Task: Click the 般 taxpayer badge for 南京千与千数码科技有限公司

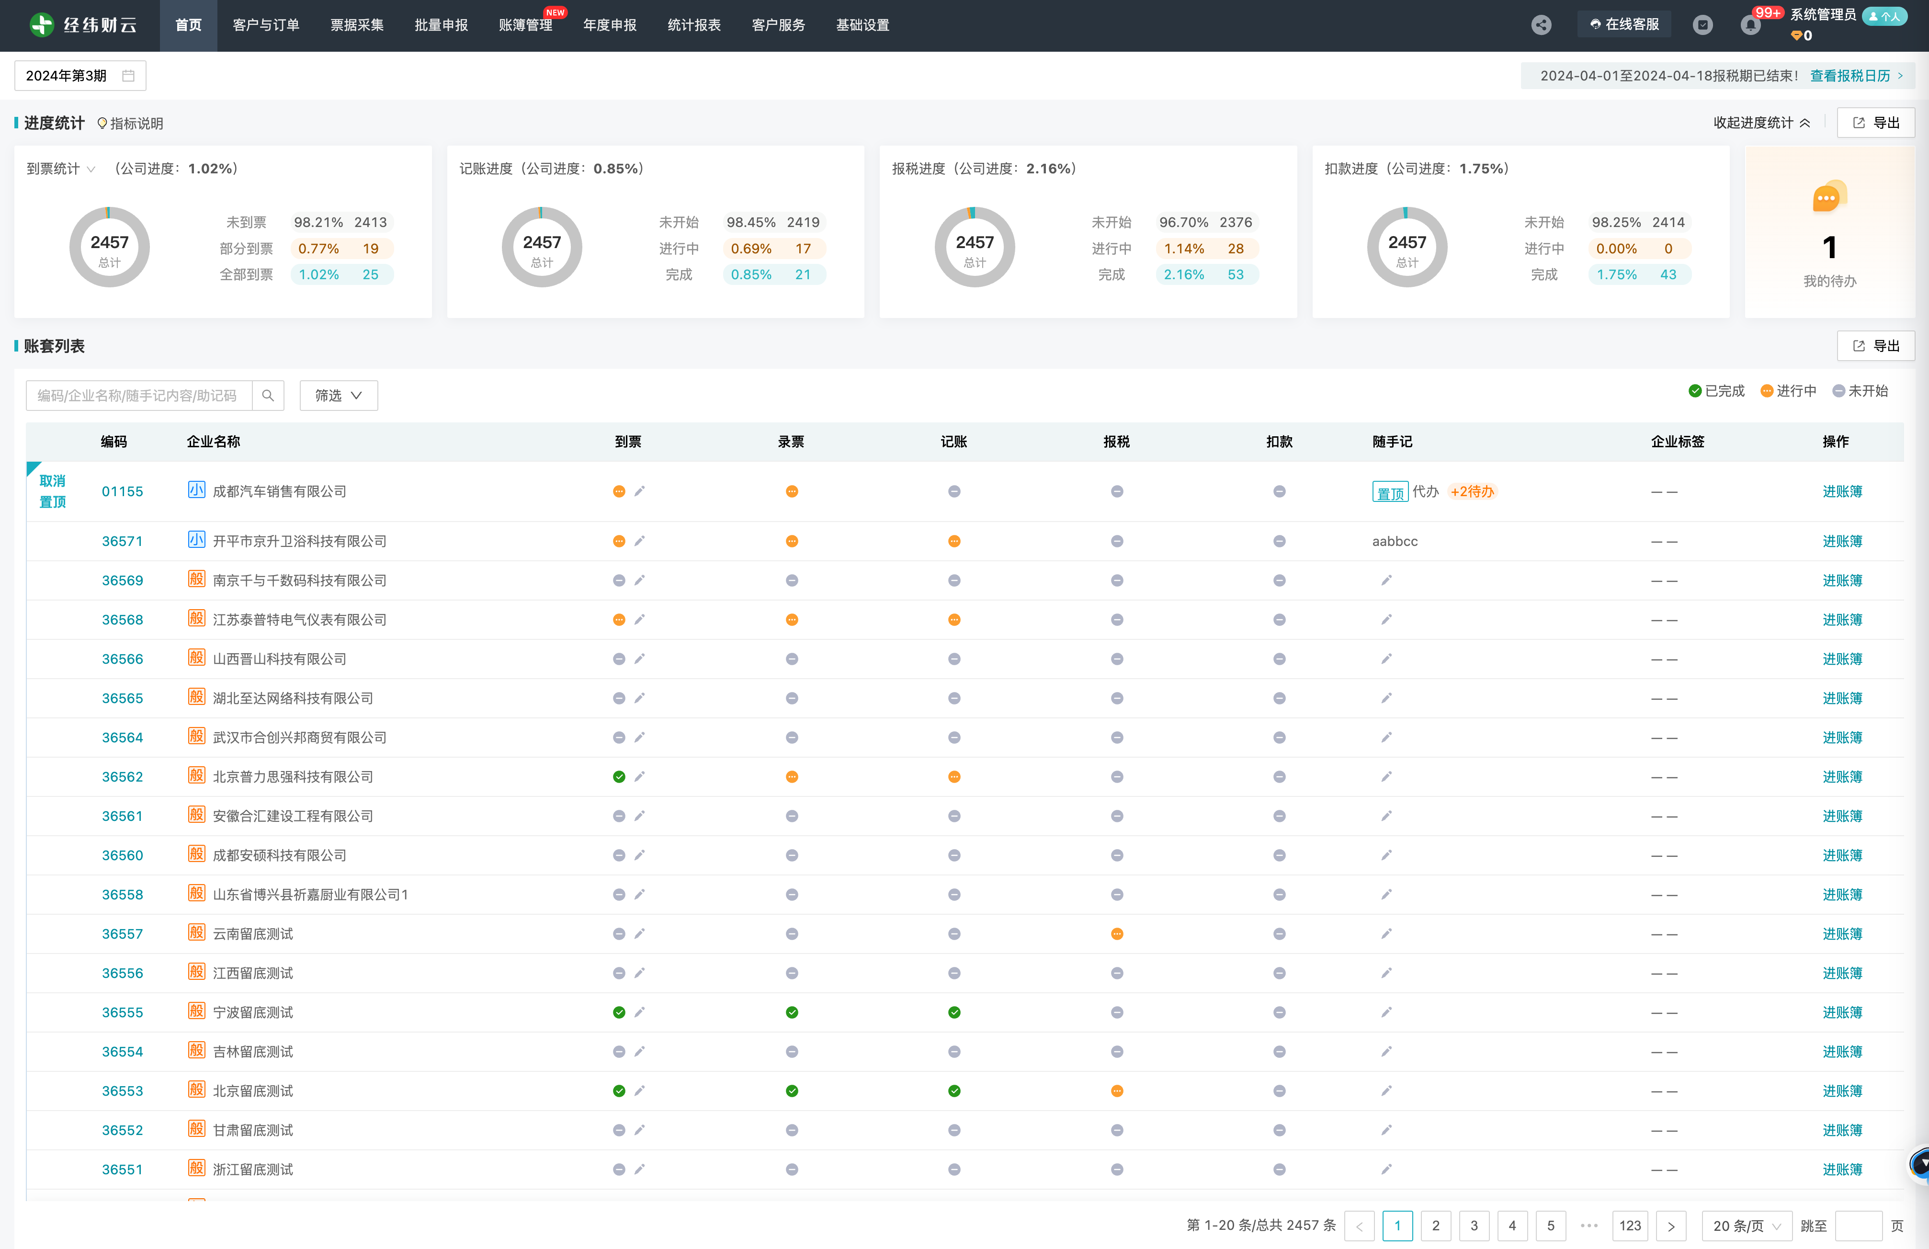Action: pyautogui.click(x=196, y=579)
